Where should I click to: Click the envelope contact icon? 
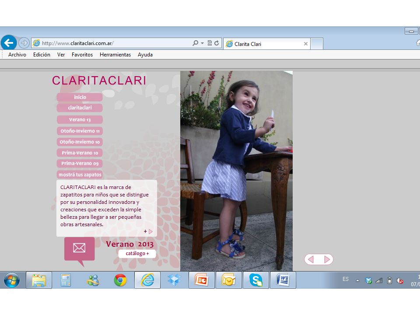79,248
